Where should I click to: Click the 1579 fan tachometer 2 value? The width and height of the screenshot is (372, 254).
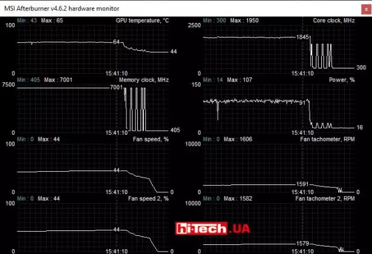click(x=302, y=243)
